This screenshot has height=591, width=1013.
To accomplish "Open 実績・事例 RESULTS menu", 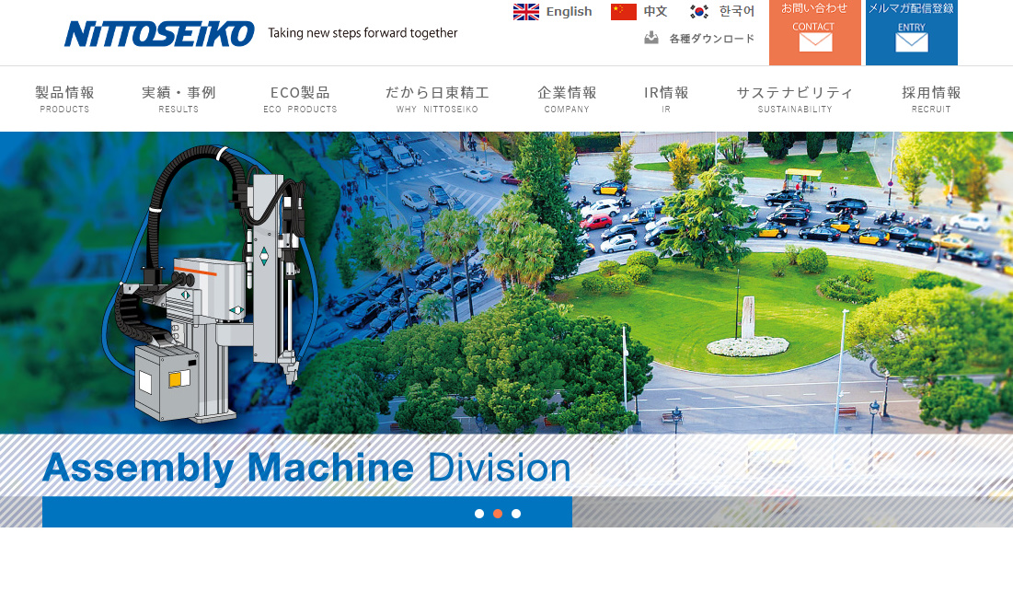I will 178,98.
